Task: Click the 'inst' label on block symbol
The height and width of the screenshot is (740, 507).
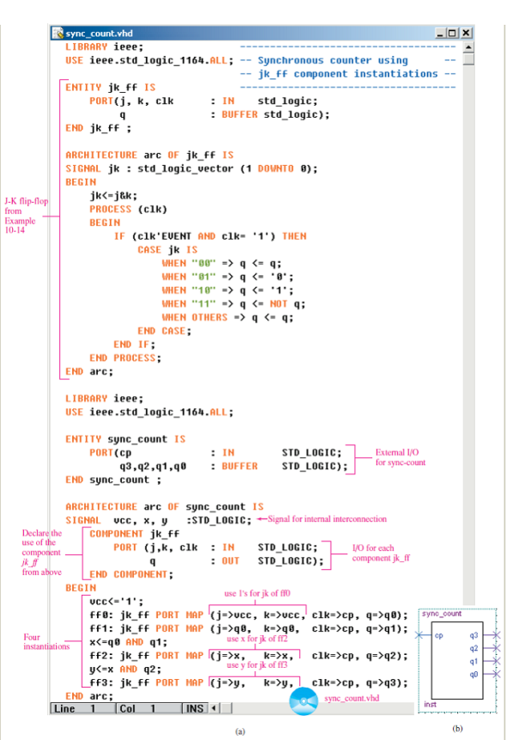Action: click(430, 704)
